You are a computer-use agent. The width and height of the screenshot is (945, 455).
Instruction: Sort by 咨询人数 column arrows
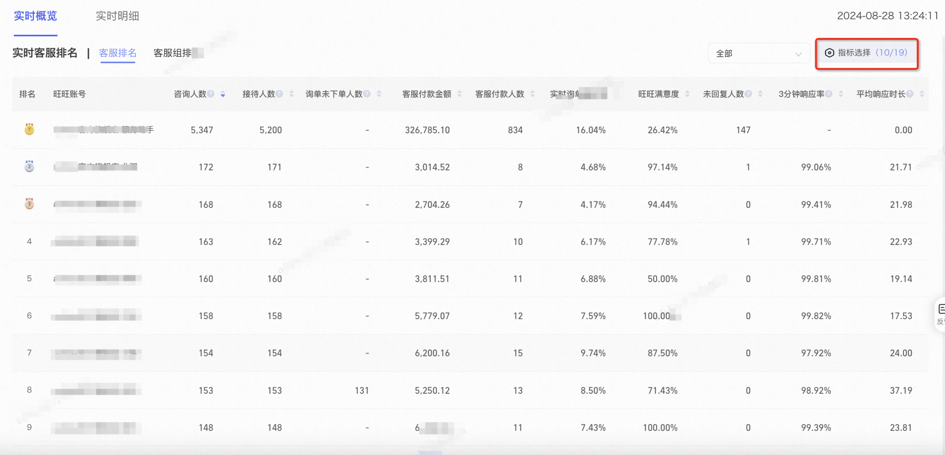223,95
